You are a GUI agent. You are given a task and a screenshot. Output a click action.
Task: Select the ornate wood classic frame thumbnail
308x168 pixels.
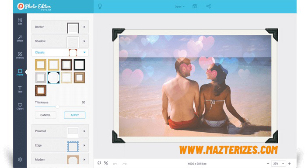[x=41, y=91]
